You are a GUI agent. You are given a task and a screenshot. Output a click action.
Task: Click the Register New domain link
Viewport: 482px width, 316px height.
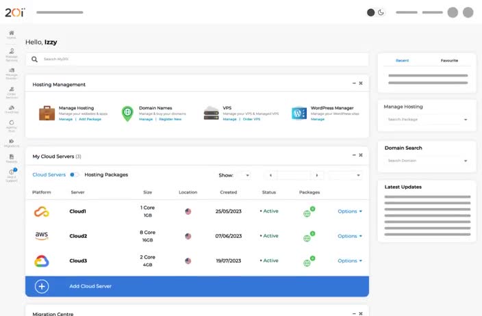pyautogui.click(x=170, y=119)
